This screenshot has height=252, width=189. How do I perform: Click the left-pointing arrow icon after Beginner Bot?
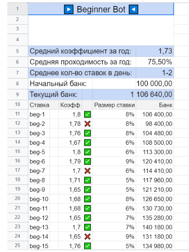(134, 9)
